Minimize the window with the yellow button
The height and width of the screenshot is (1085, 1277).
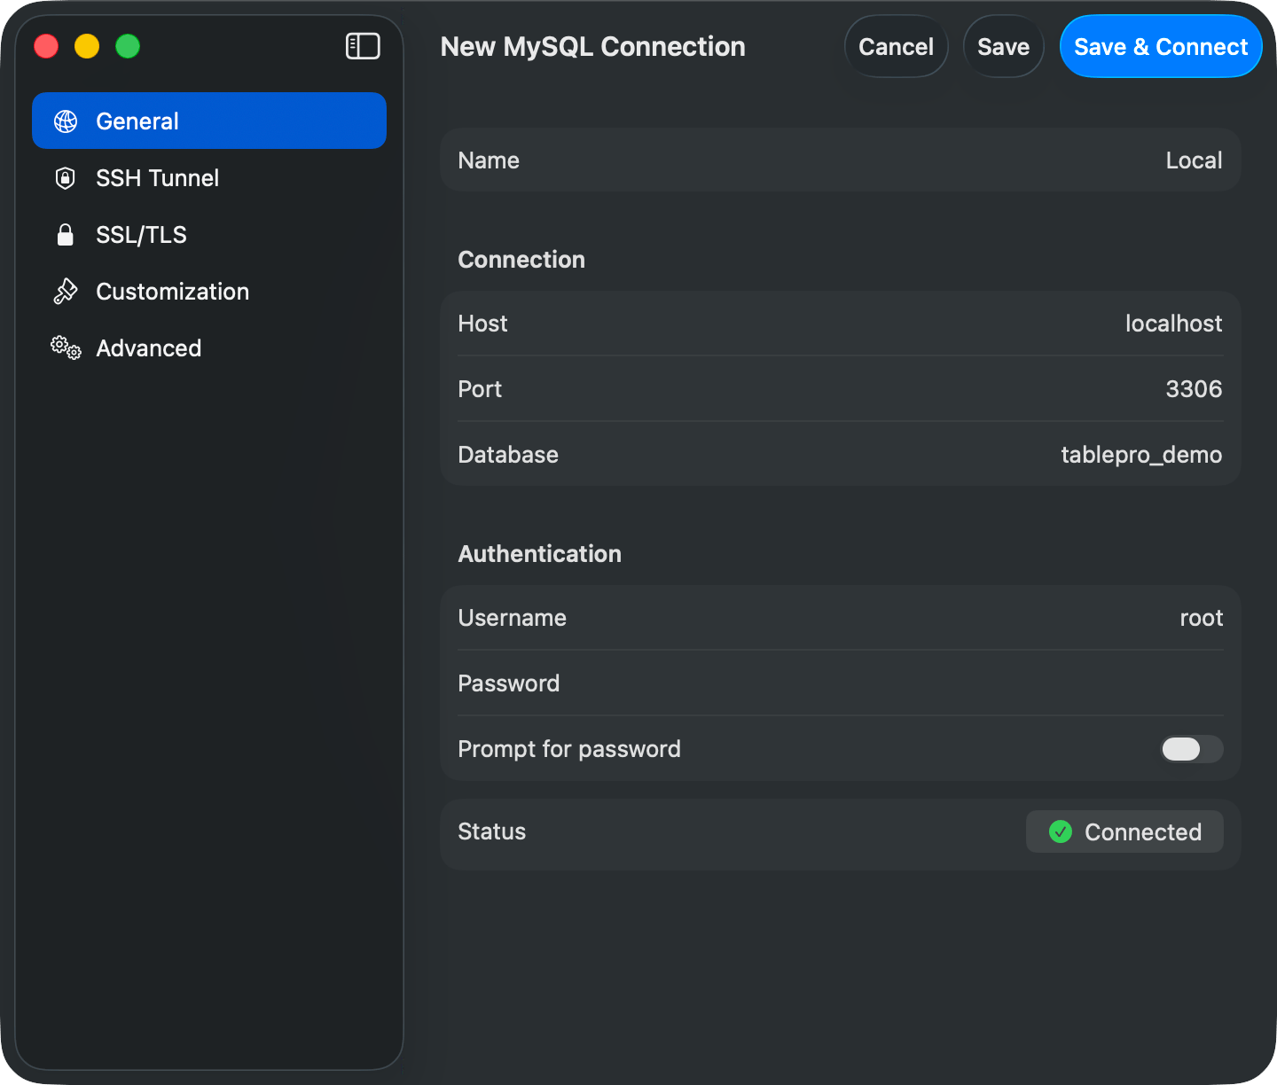pyautogui.click(x=87, y=46)
